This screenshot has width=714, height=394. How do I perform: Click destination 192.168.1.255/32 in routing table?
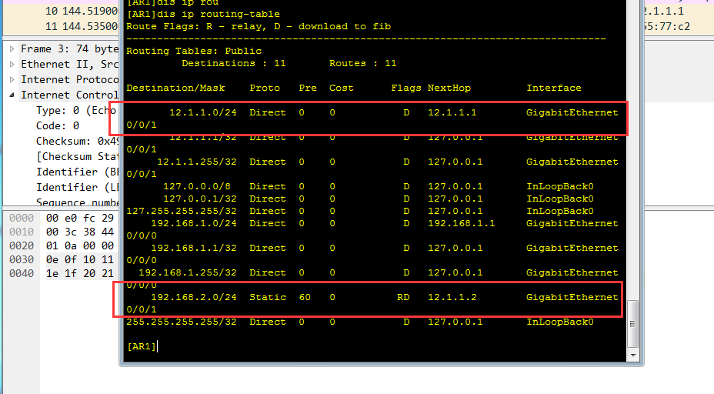coord(188,272)
